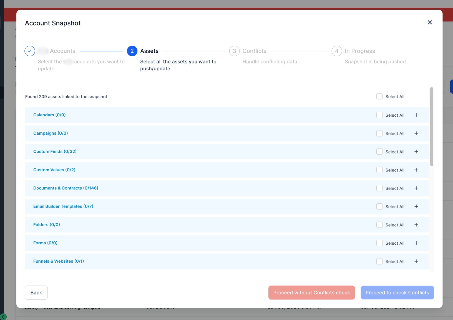Click the Funnels & Websites (0/1) heading
This screenshot has height=320, width=453.
pos(59,261)
